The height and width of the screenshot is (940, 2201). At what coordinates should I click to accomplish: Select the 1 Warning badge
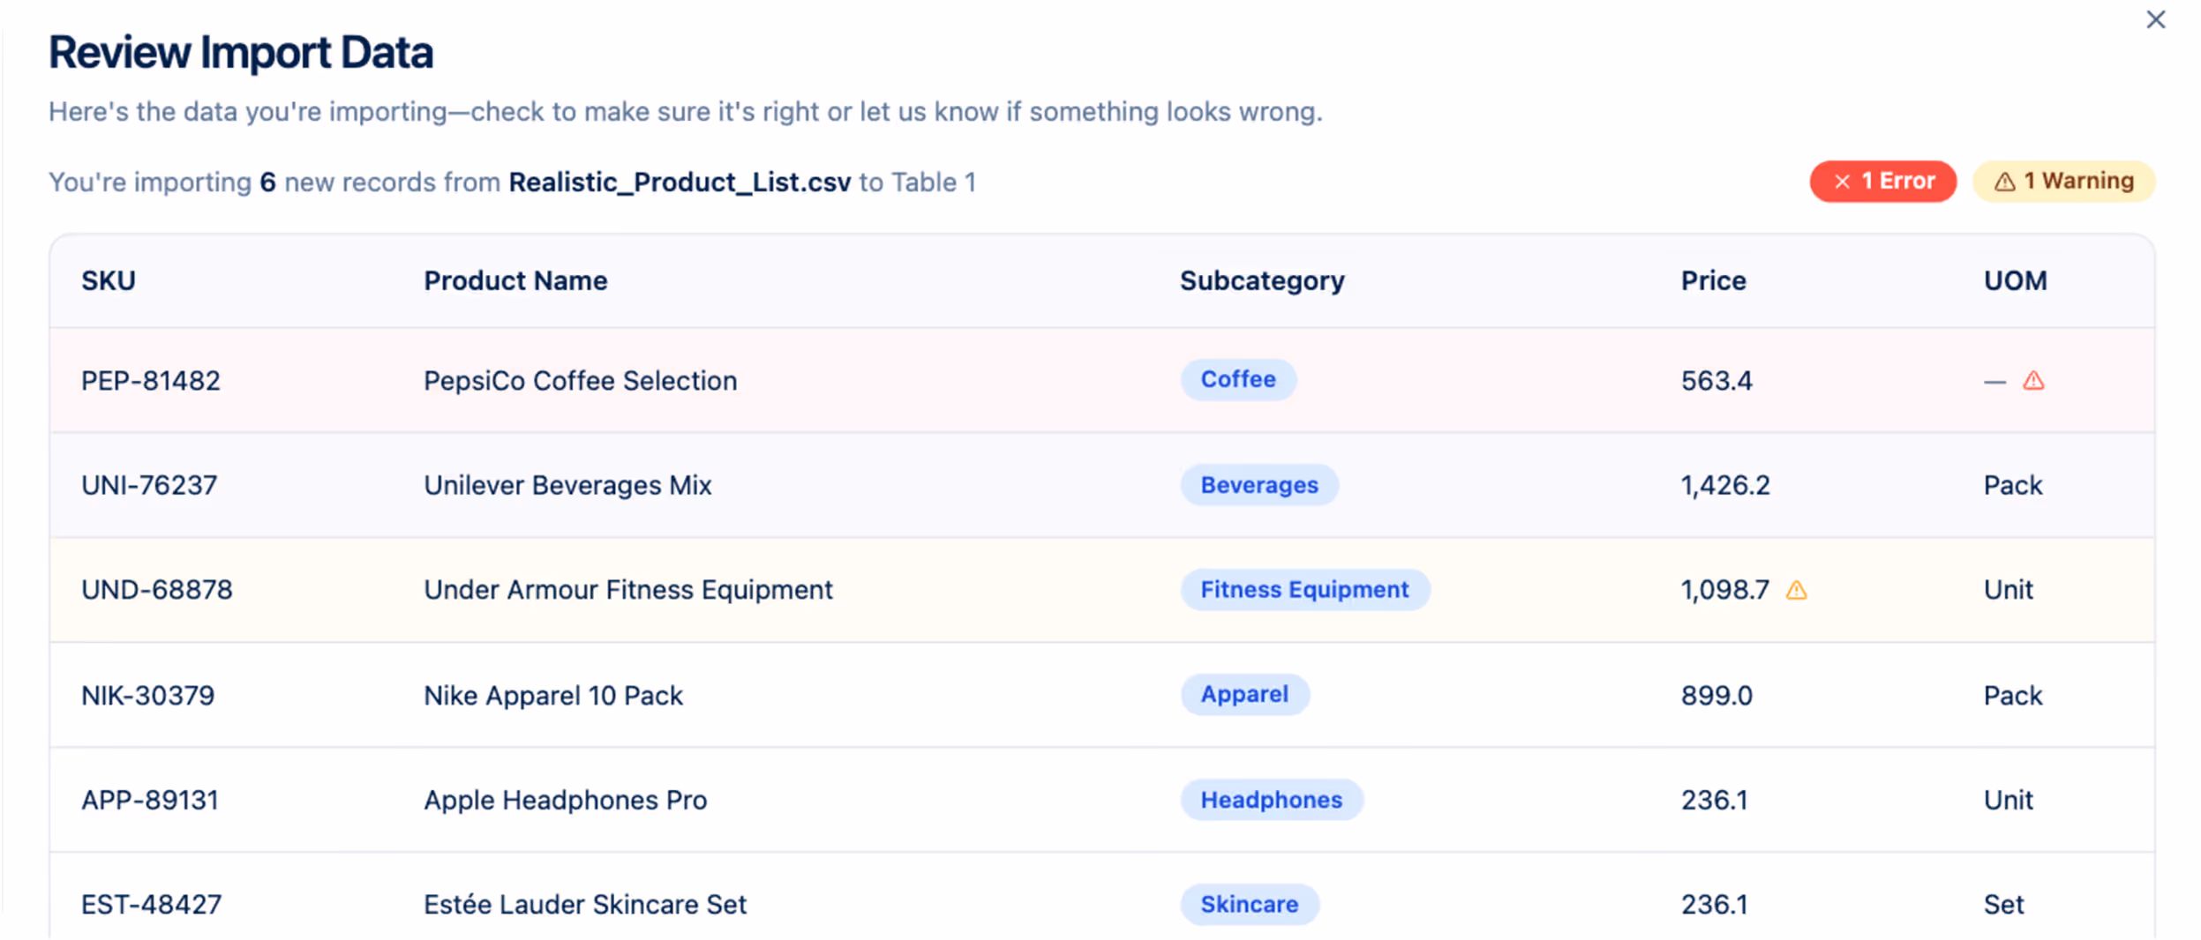pyautogui.click(x=2063, y=181)
